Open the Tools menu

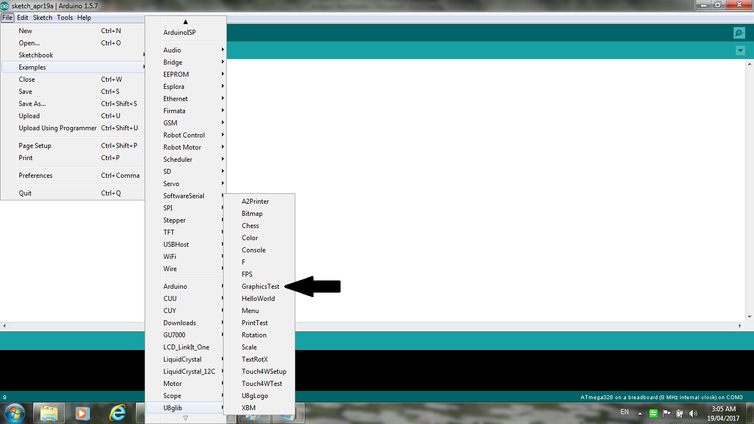point(65,18)
